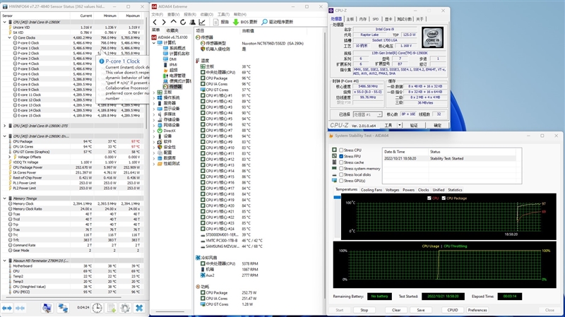Click the 报告 report toolbar button
The image size is (565, 317).
point(221,22)
